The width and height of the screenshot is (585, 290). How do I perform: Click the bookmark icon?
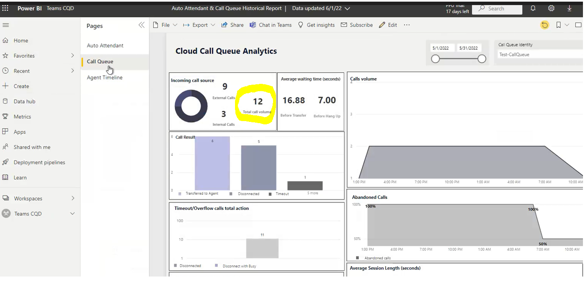tap(558, 25)
